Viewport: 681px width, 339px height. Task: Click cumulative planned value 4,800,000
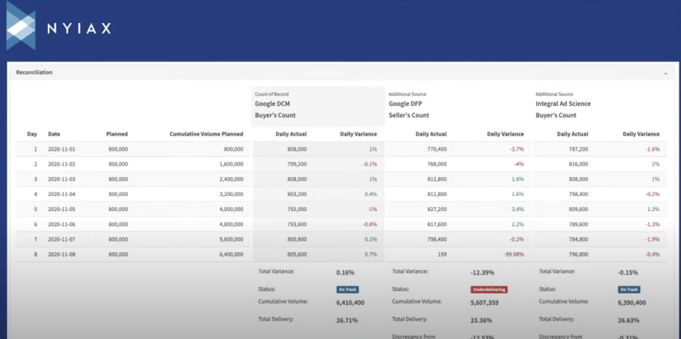(231, 224)
